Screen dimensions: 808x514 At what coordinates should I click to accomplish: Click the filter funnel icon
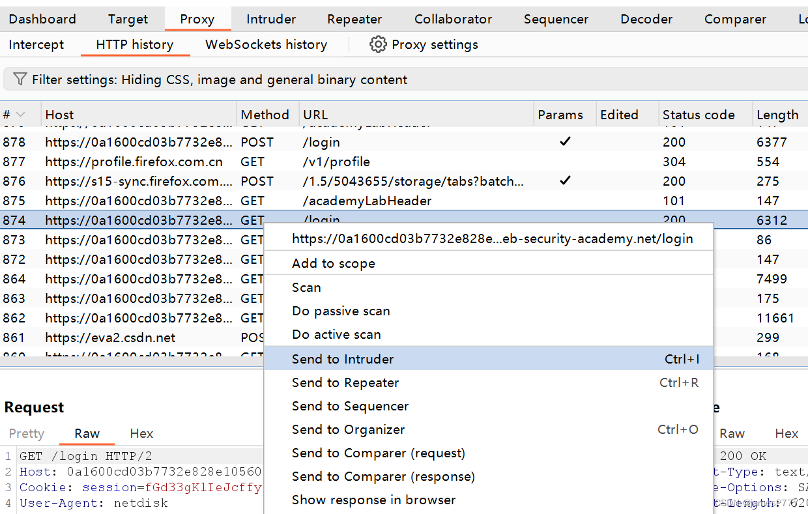[x=20, y=79]
